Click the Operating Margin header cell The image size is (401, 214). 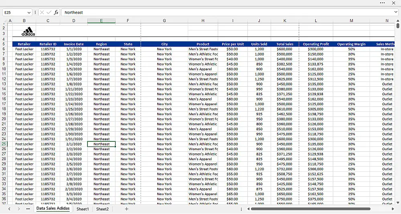(351, 44)
